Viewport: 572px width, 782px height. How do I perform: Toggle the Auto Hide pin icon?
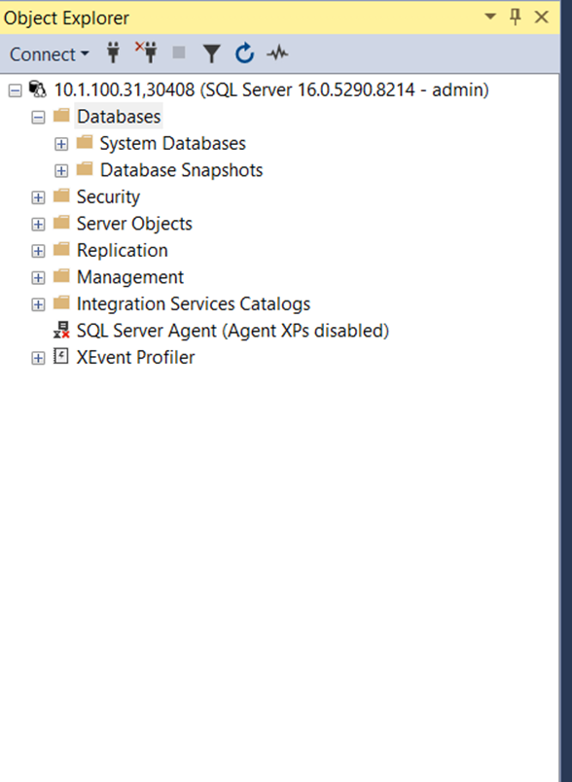[516, 17]
